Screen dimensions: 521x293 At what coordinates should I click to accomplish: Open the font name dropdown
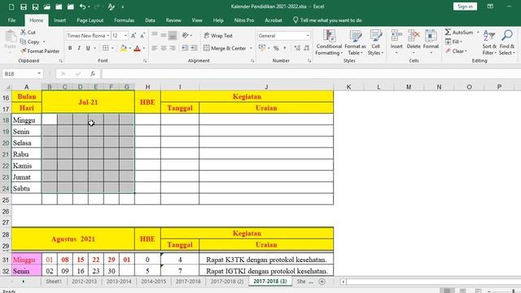tap(108, 36)
